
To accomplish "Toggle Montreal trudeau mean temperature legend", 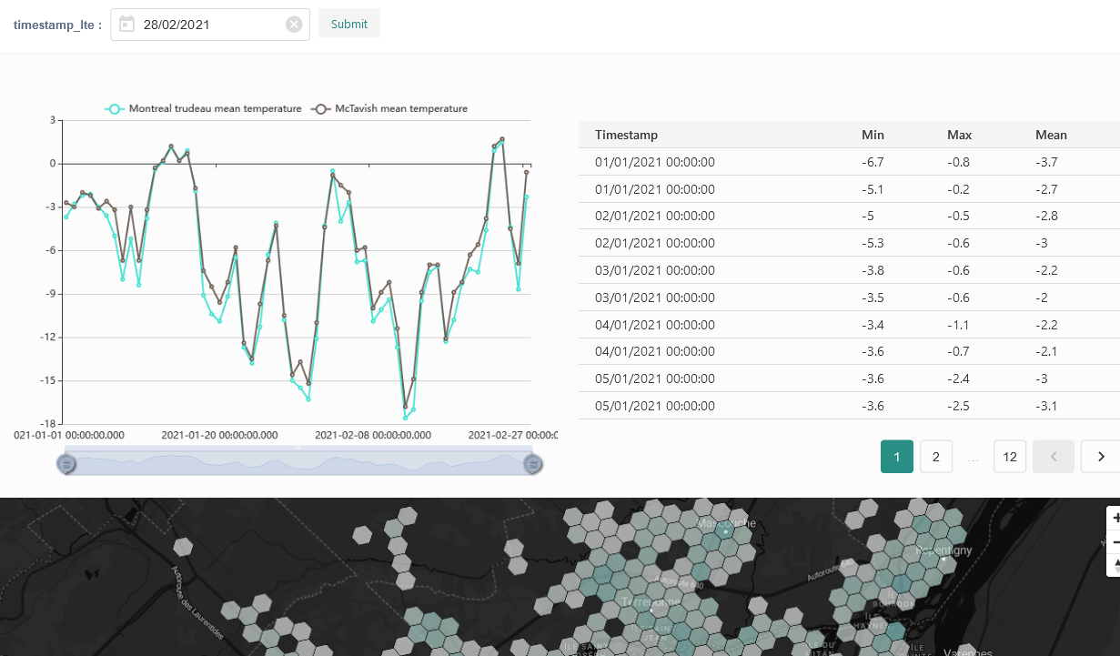I will pos(203,108).
